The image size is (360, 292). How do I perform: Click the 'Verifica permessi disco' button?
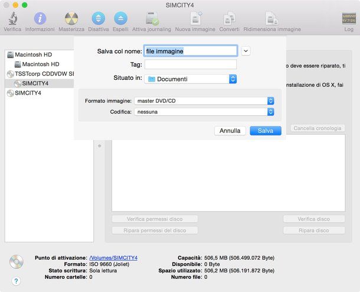coord(155,219)
